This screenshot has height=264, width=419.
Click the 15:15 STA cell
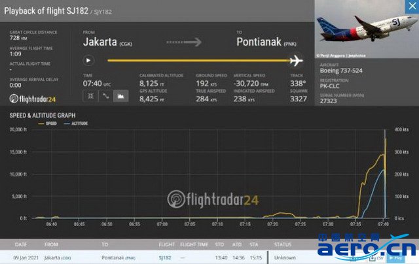pyautogui.click(x=255, y=258)
